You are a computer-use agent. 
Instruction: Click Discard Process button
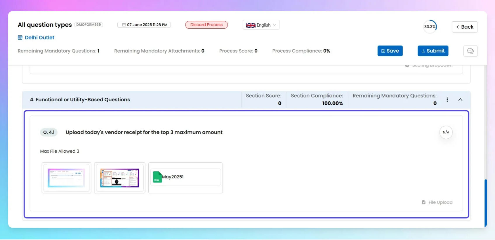click(x=206, y=25)
